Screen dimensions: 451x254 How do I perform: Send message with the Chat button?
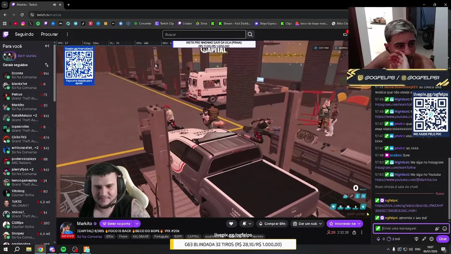(443, 239)
